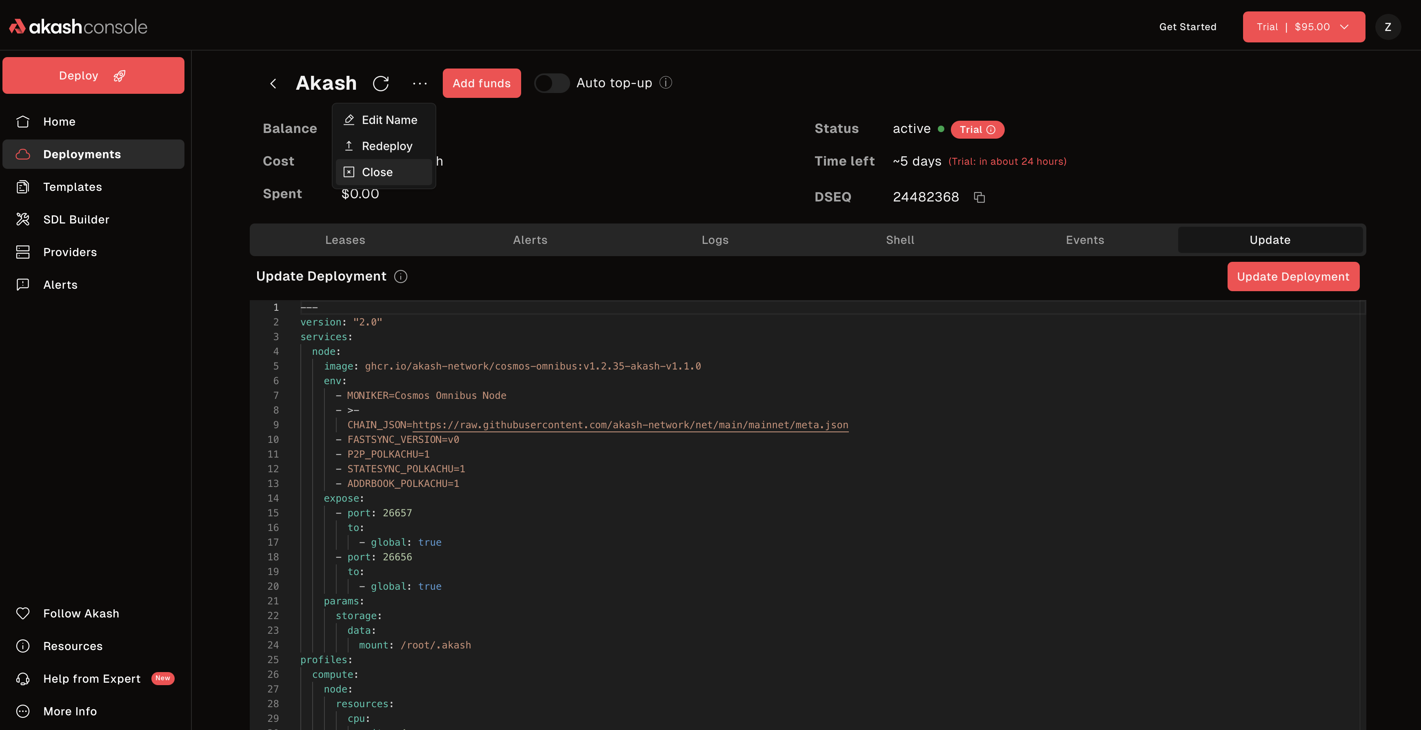Open the Shell tab
Screen dimensions: 1421x730
(x=900, y=240)
